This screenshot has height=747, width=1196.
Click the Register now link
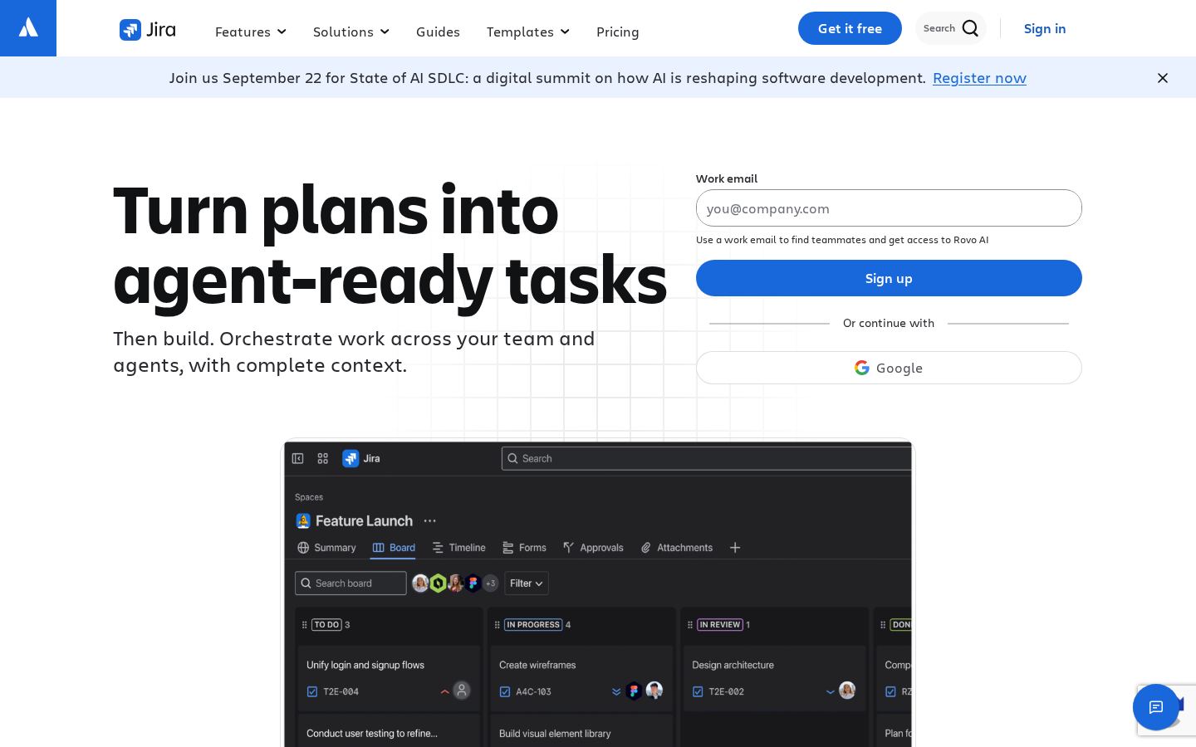tap(979, 78)
